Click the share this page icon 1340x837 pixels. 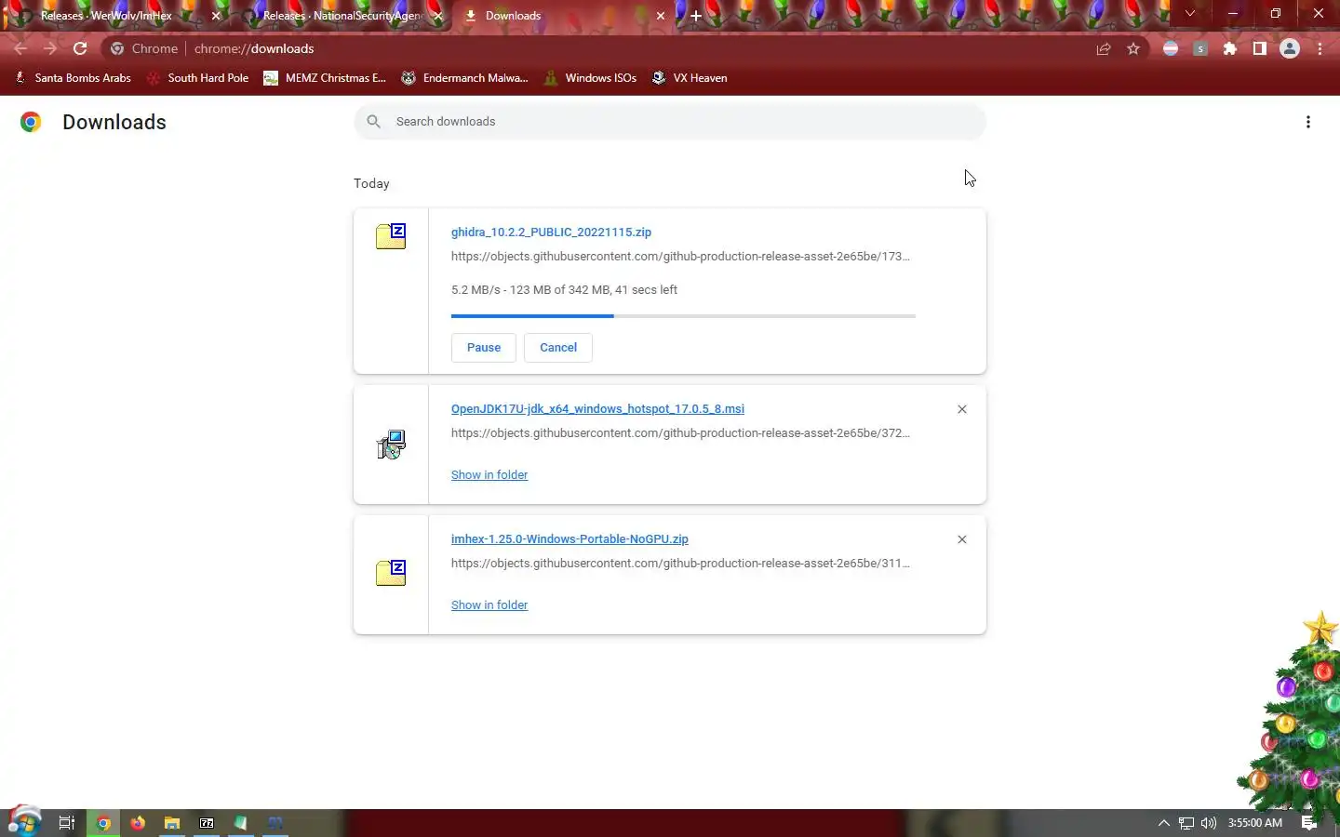pos(1104,49)
